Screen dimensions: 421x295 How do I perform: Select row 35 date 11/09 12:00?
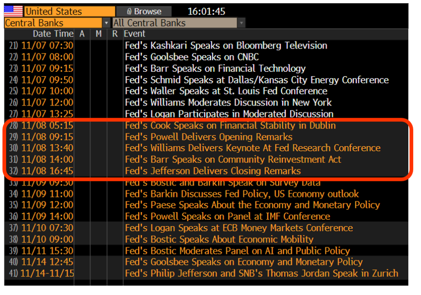(47, 205)
